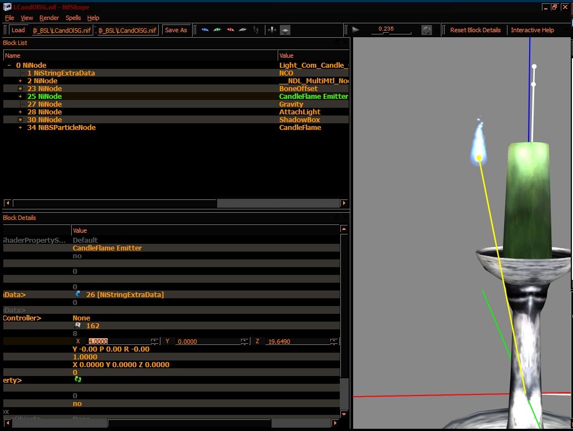This screenshot has height=431, width=573.
Task: Click the Block List right scroll arrow
Action: (x=344, y=203)
